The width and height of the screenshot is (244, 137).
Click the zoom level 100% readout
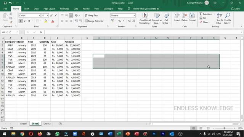tap(240, 128)
